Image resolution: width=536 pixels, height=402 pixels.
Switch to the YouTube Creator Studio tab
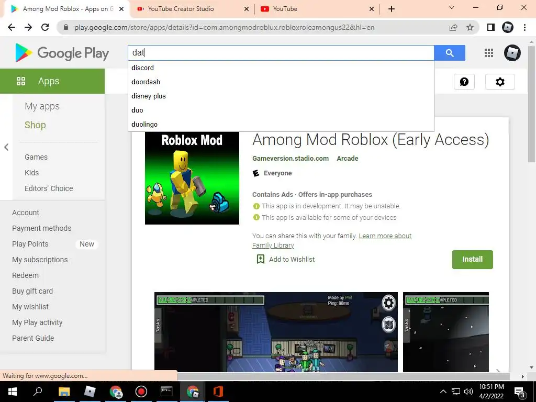pyautogui.click(x=192, y=9)
